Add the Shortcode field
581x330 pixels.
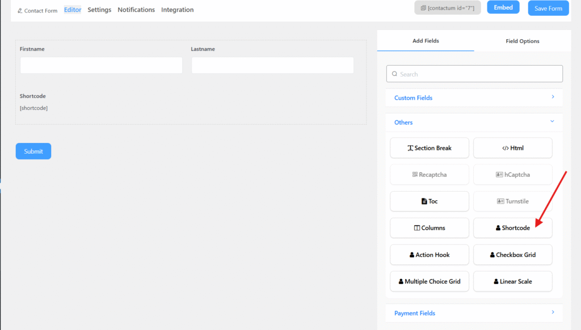(x=512, y=228)
